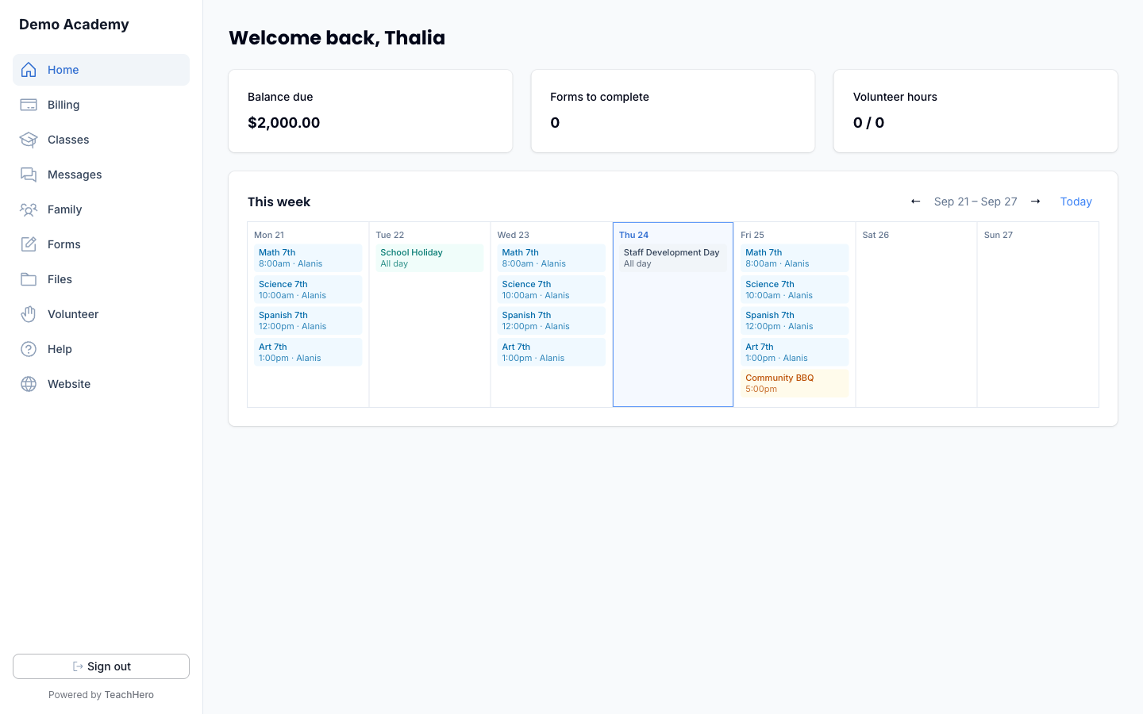Click the Forms pencil icon

pos(29,244)
